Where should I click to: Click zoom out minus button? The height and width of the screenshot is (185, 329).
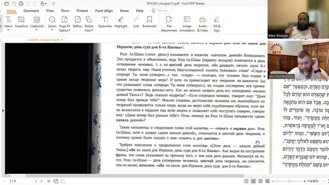[272, 181]
